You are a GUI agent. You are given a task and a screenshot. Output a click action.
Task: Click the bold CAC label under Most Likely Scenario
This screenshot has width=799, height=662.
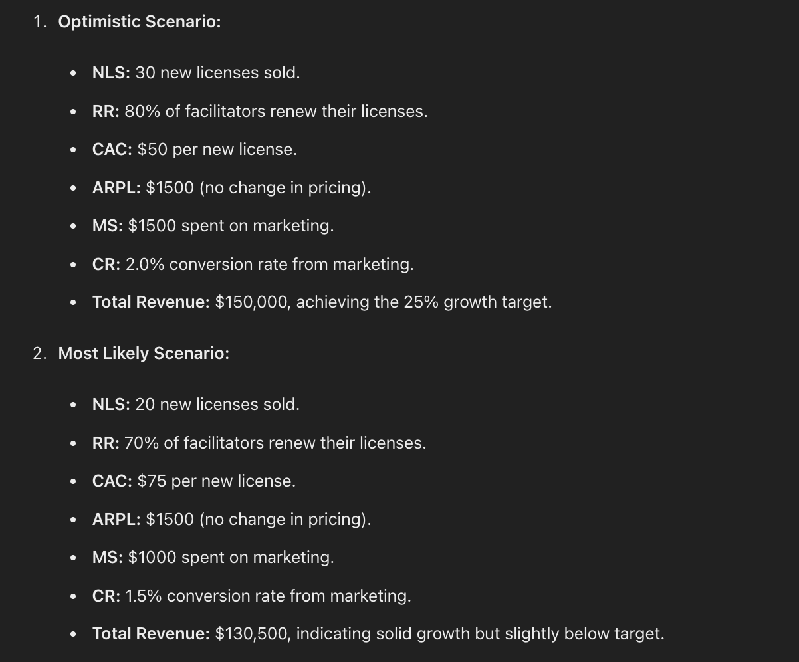pyautogui.click(x=112, y=481)
